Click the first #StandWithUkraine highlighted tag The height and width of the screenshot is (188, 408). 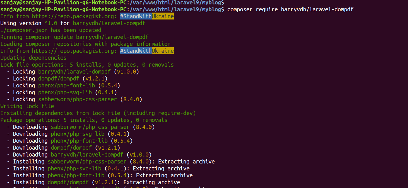(x=147, y=16)
